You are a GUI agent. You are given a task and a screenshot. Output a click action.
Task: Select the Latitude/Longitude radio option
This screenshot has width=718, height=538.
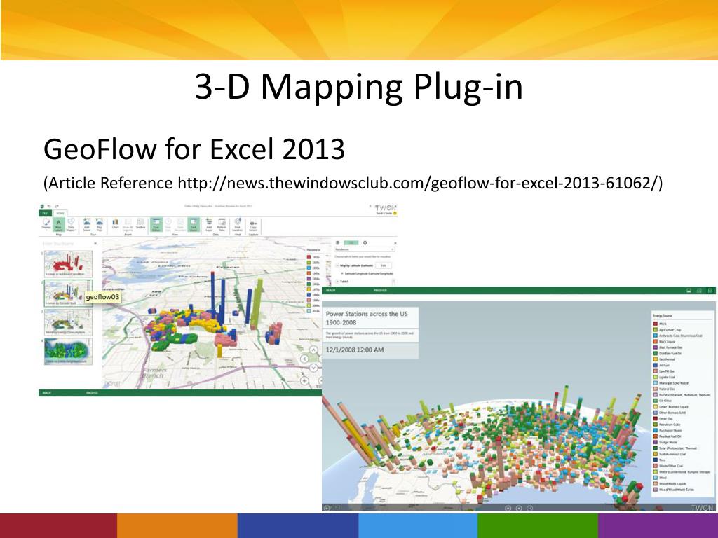coord(342,274)
